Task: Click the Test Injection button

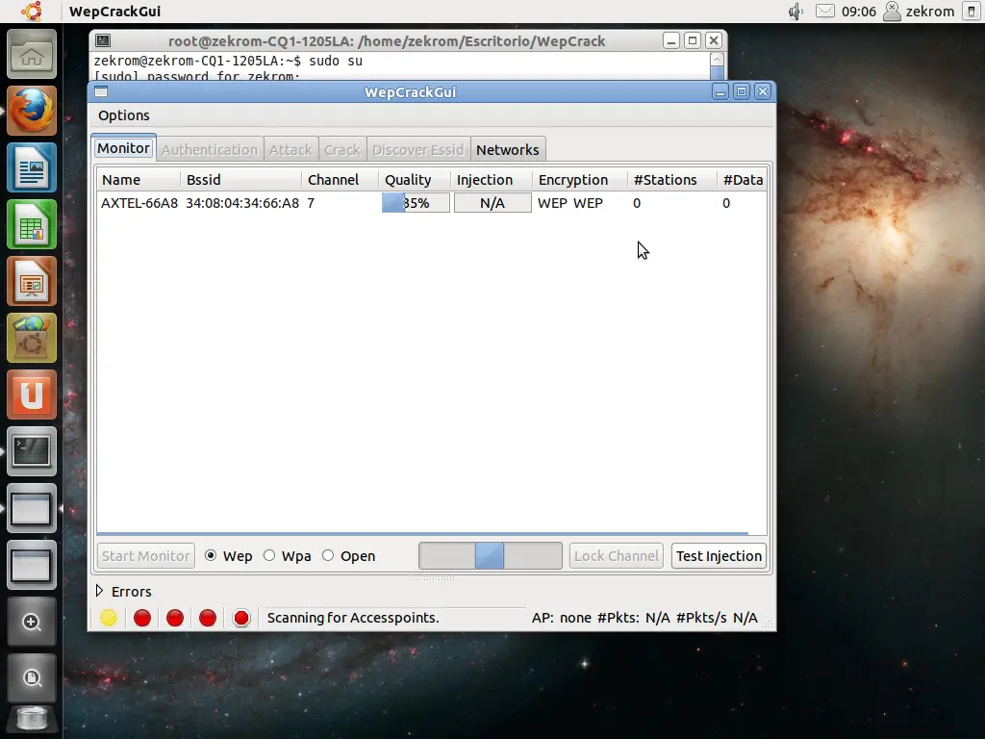Action: click(x=719, y=556)
